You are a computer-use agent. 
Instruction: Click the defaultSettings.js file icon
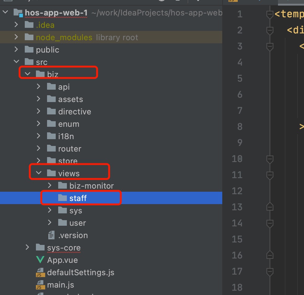(x=40, y=273)
